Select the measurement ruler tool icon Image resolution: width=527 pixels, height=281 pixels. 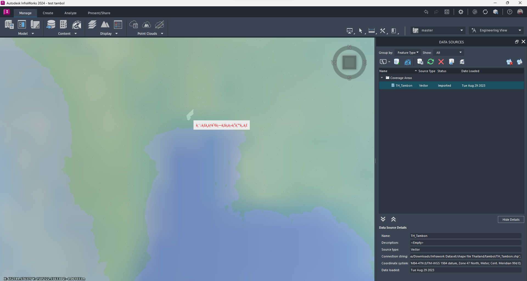(371, 30)
